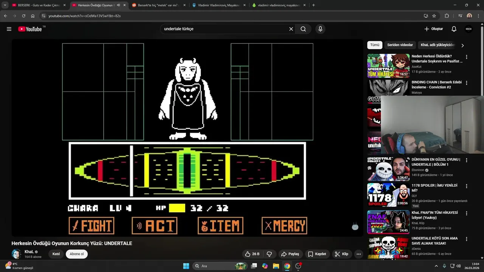
Task: Open the weather widget showing 6°C
Action: [19, 266]
